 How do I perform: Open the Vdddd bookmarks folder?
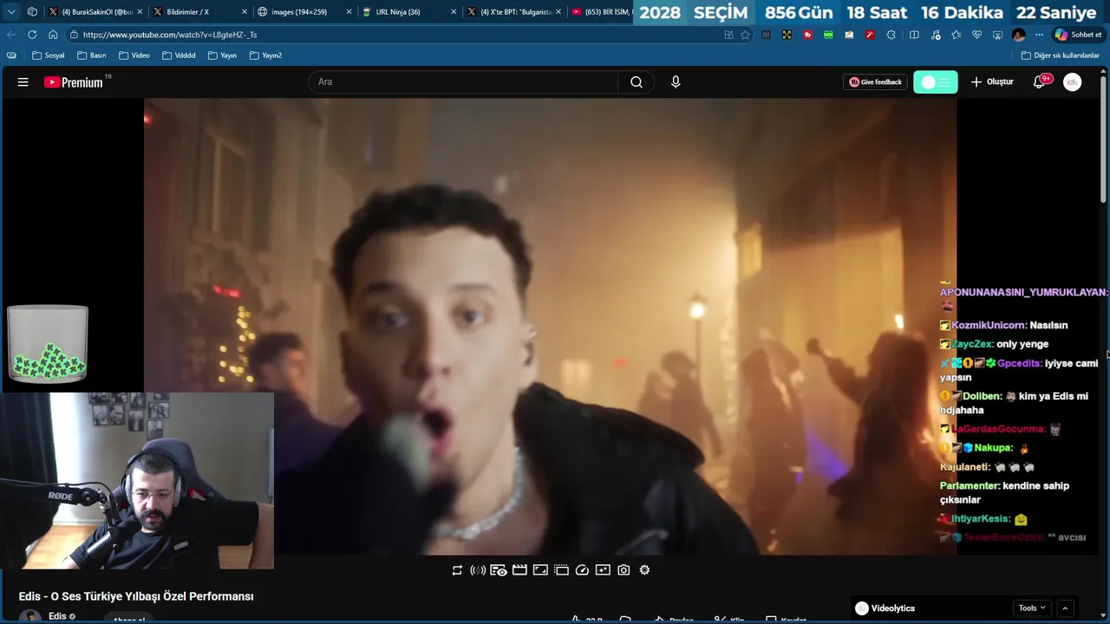[179, 55]
